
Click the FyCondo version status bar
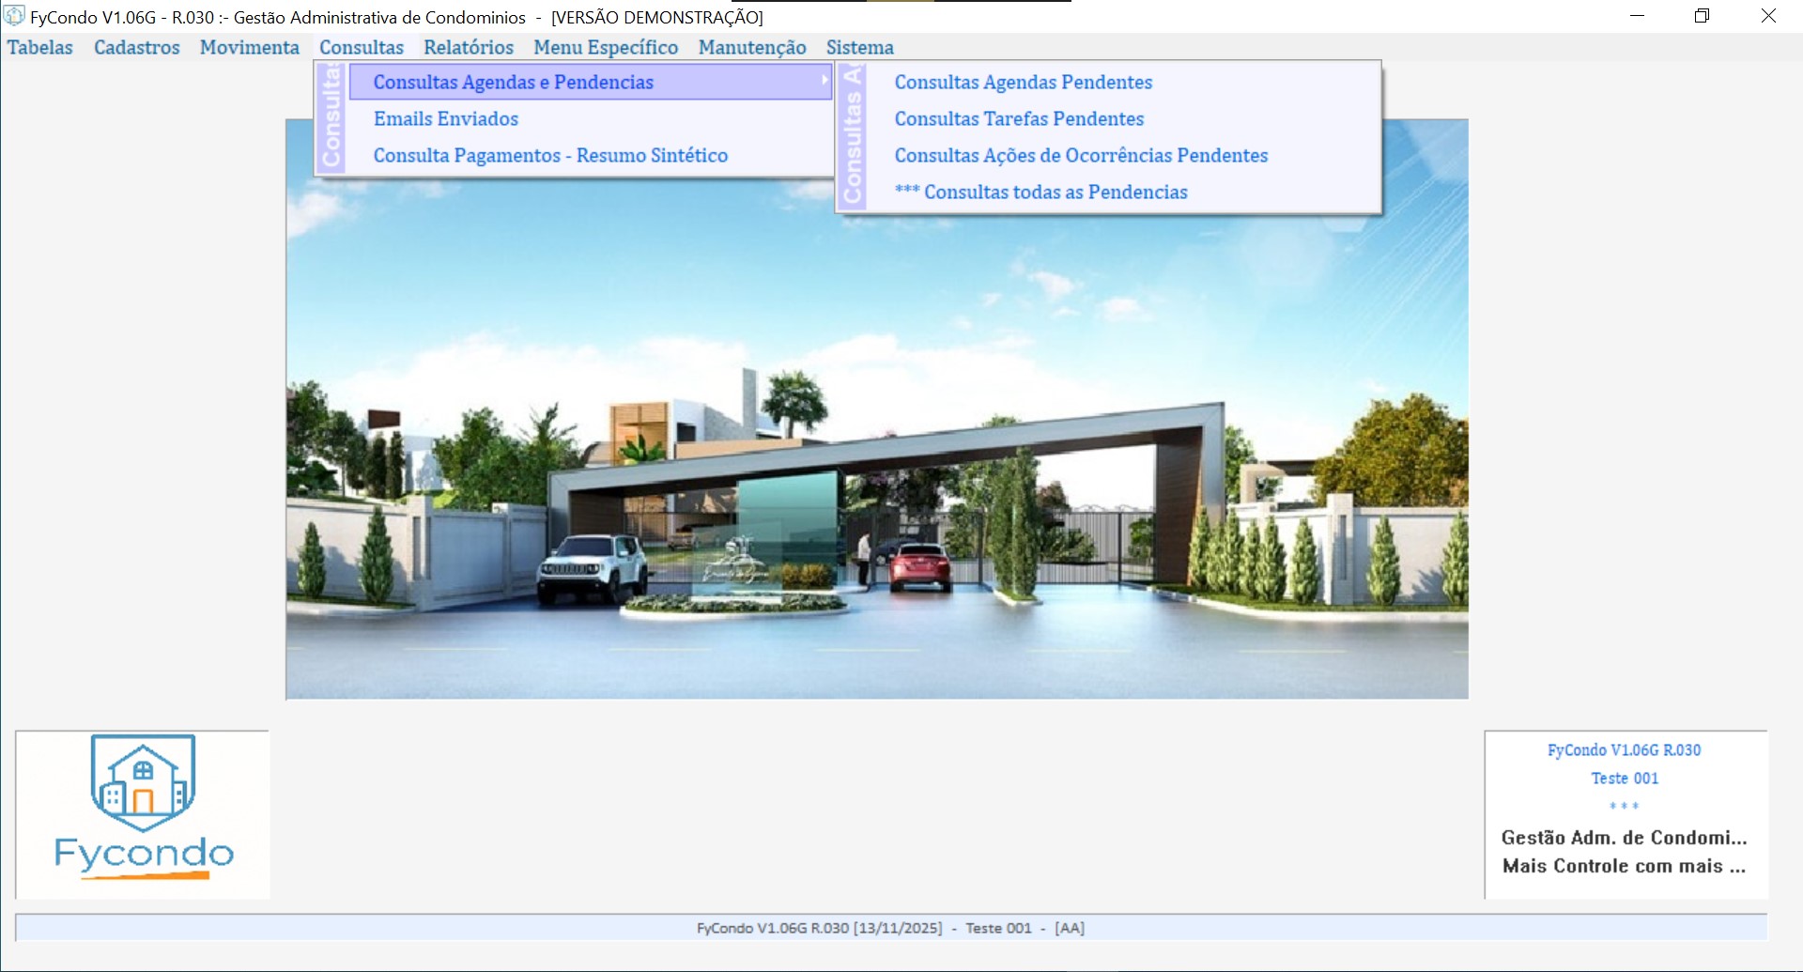pos(890,928)
